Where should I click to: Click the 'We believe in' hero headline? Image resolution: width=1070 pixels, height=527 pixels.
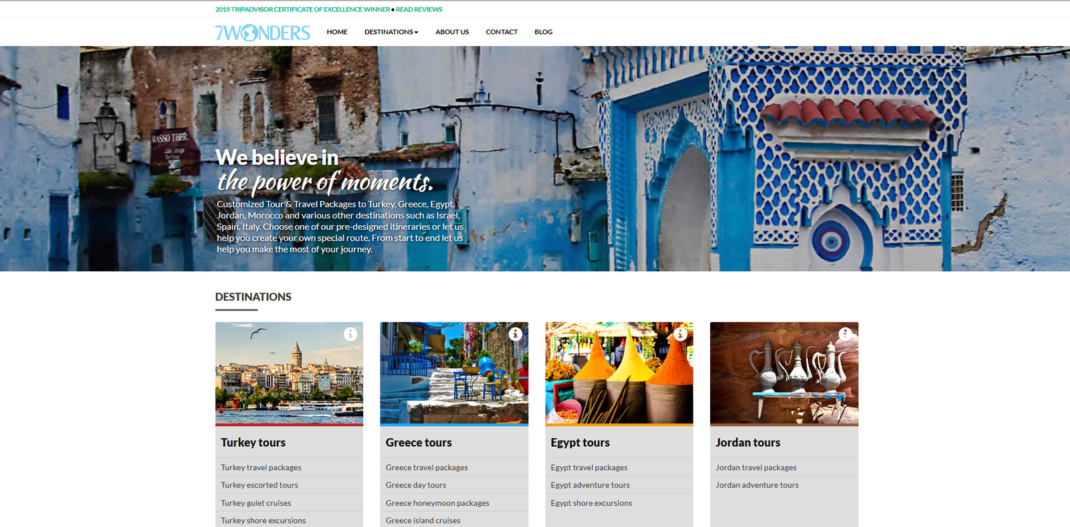[x=277, y=158]
